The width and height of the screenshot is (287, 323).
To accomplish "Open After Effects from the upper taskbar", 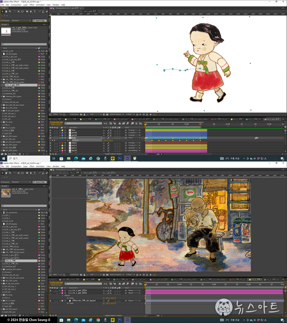I will point(127,158).
